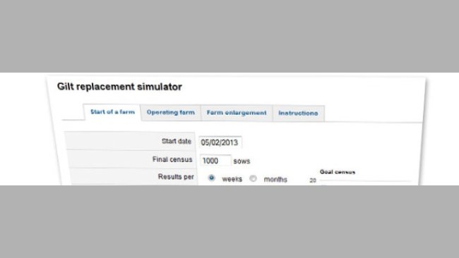Viewport: 459px width, 258px height.
Task: Click the Gilt replacement simulator heading
Action: pos(119,87)
